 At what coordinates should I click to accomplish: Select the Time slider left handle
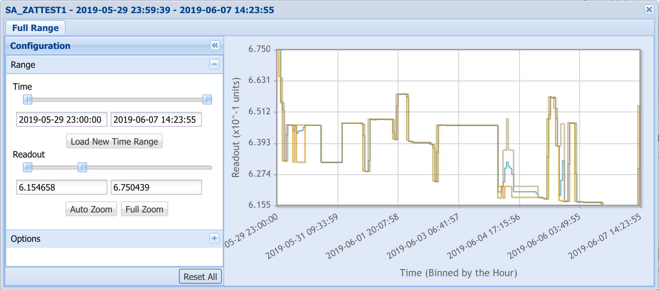28,99
